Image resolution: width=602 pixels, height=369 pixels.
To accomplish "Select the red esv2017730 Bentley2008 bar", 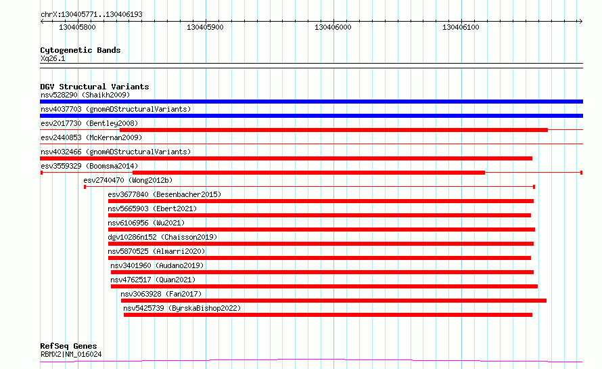I will [333, 130].
